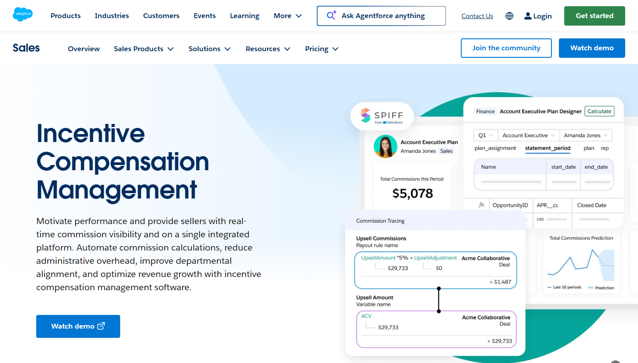The image size is (638, 363).
Task: Open the globe language selector
Action: point(509,16)
